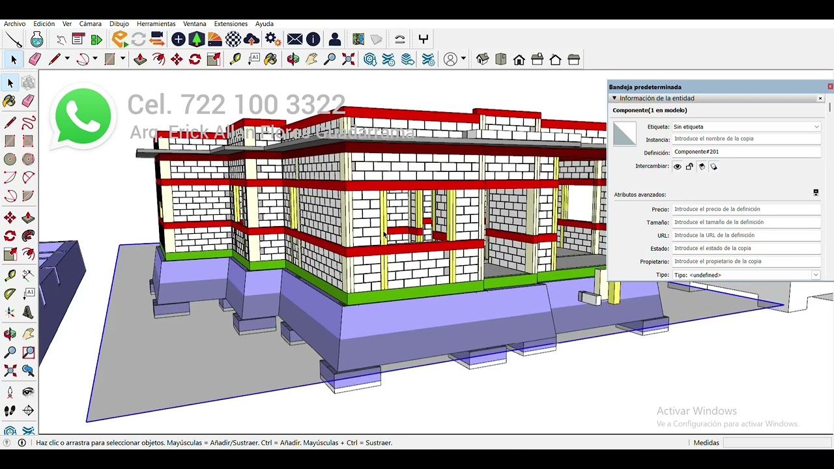Click the person silhouette icon in top toolbar
Image resolution: width=834 pixels, height=469 pixels.
(x=334, y=39)
